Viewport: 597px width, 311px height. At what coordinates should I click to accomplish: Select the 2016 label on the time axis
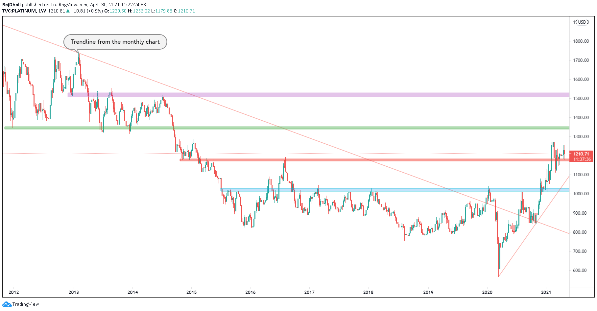tap(250, 292)
